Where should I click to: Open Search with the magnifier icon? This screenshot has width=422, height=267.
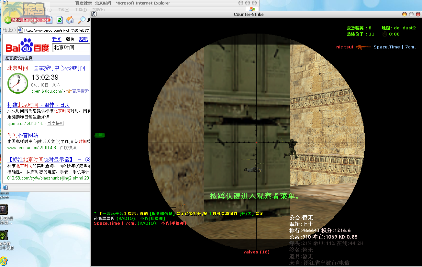[82, 20]
